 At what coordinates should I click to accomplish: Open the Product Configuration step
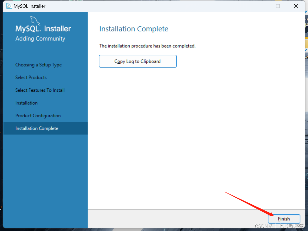(38, 115)
